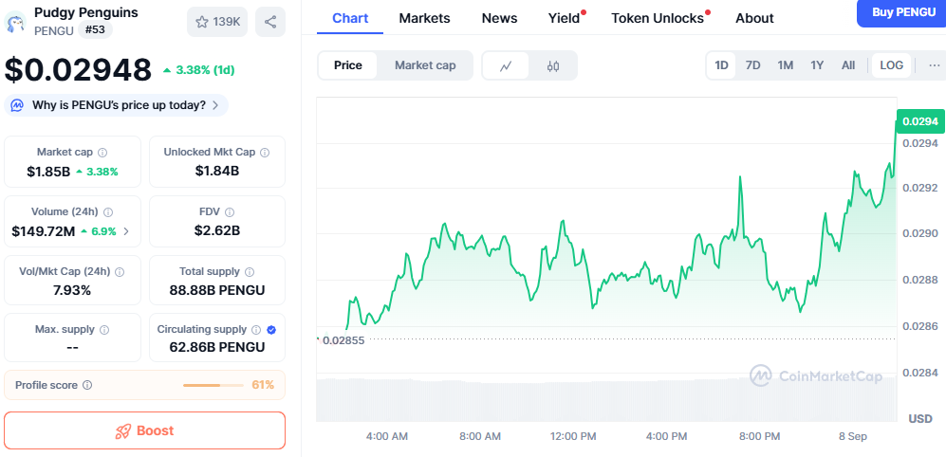Switch to candlestick chart icon
946x457 pixels.
pos(553,65)
